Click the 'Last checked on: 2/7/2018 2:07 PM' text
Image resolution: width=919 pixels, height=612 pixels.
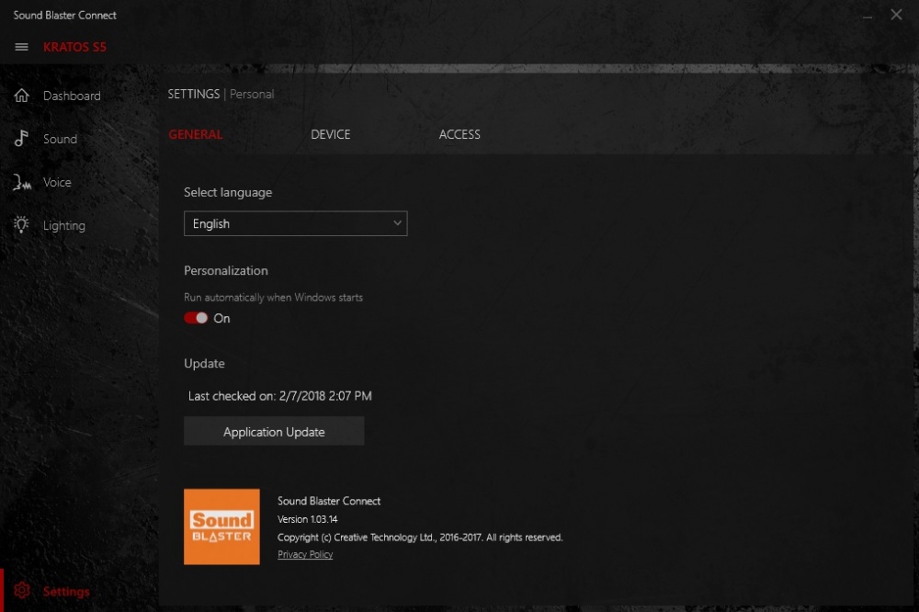click(x=279, y=396)
